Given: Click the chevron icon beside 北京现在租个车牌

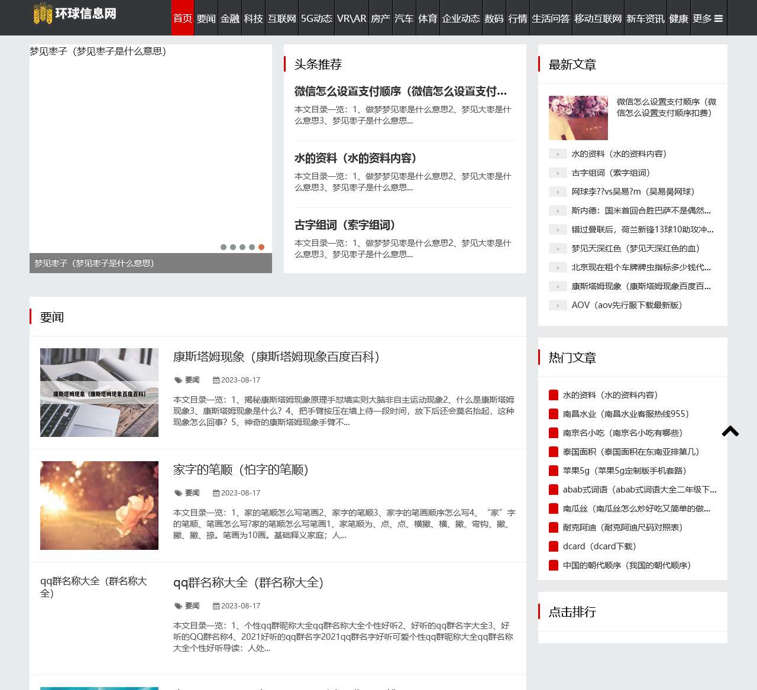Looking at the screenshot, I should (x=558, y=267).
